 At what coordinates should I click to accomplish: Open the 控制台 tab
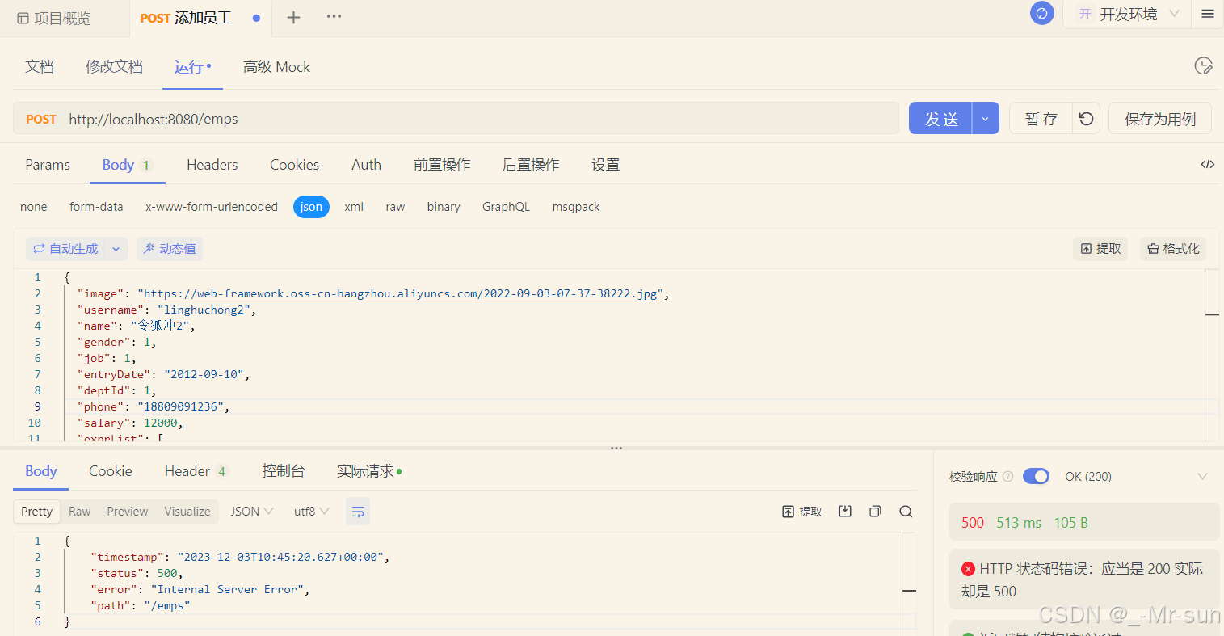284,471
